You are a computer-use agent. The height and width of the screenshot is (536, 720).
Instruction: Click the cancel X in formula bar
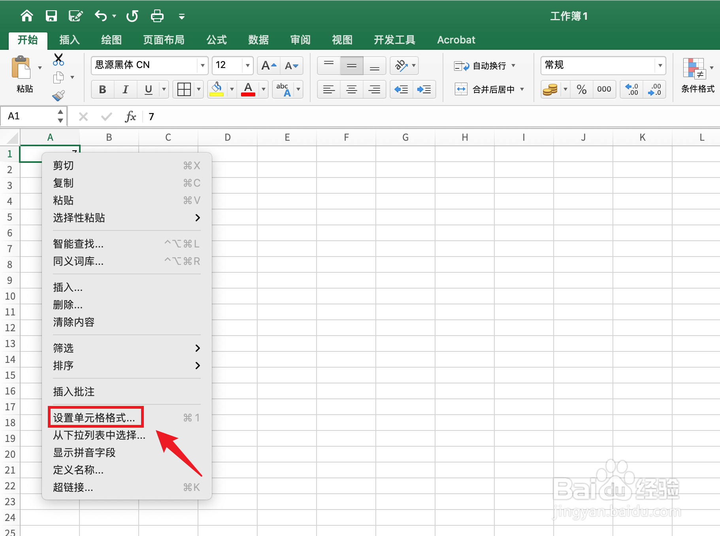pos(83,117)
